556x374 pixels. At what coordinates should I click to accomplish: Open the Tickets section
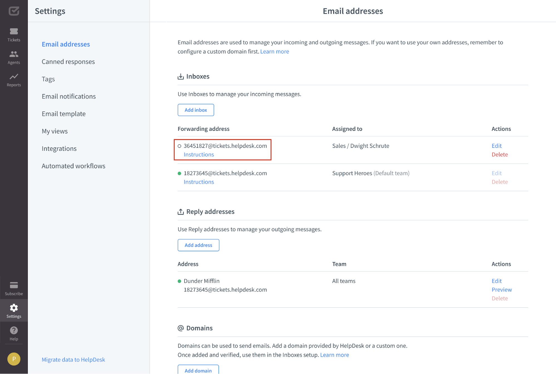point(14,34)
